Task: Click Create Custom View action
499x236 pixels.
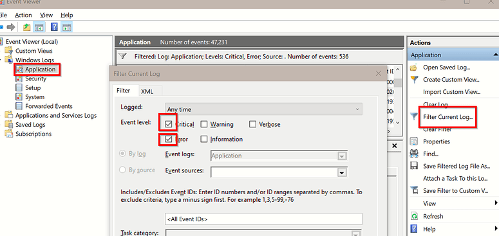Action: click(x=451, y=80)
